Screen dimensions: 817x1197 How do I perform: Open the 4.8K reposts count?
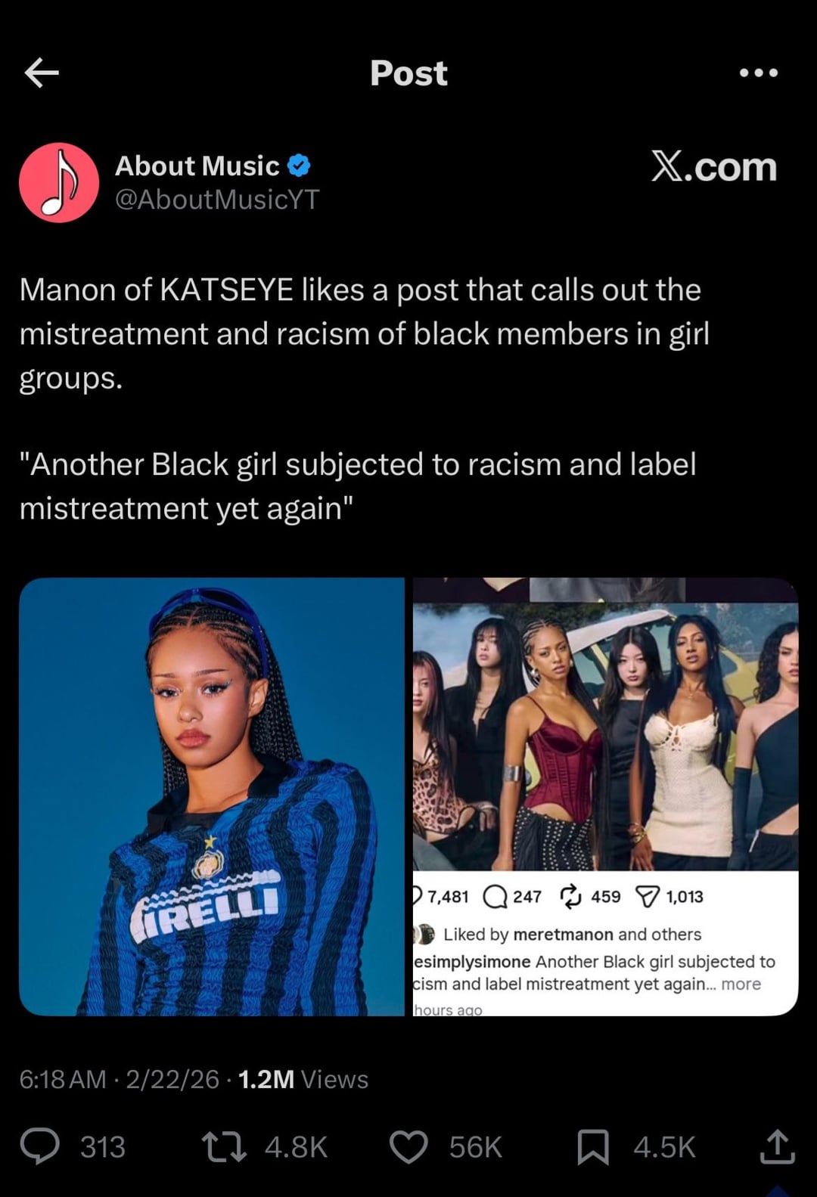(x=296, y=1147)
